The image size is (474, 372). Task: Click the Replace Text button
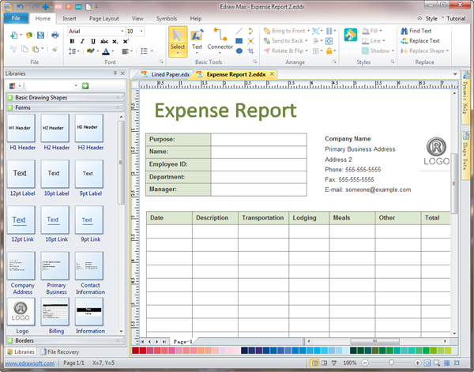[x=423, y=41]
